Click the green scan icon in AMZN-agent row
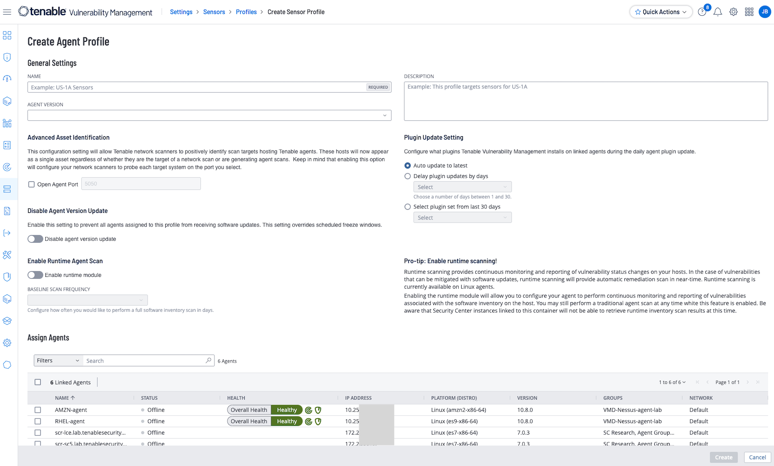The height and width of the screenshot is (466, 774). (308, 410)
